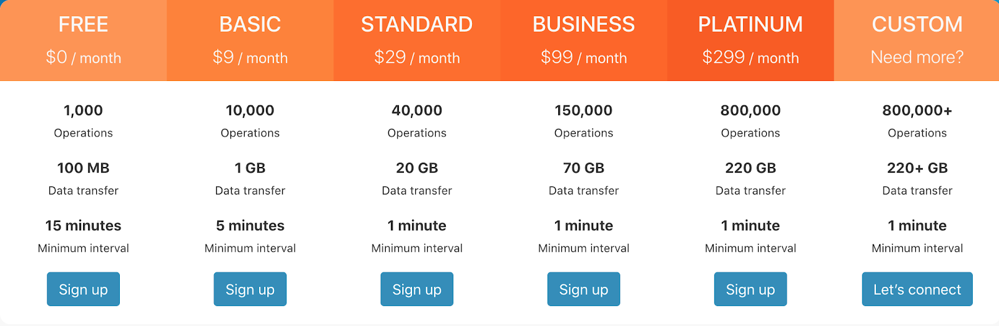Choose Sign up under the PLATINUM plan
999x326 pixels.
pyautogui.click(x=750, y=289)
